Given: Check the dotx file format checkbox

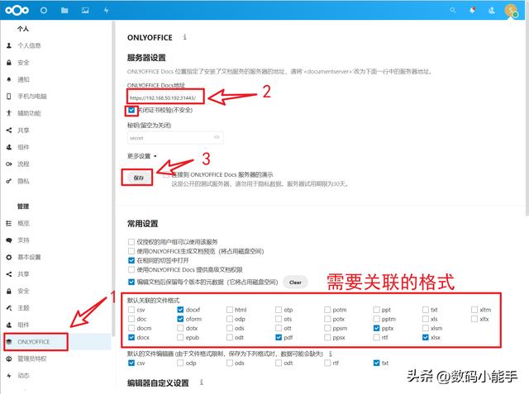Looking at the screenshot, I should click(180, 328).
